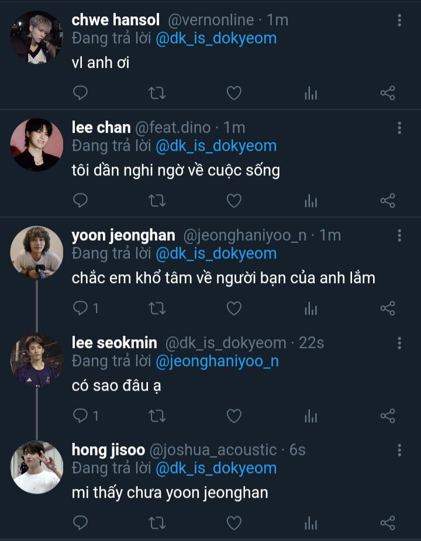Reply to hong jisoo's tweet
This screenshot has height=541, width=421.
coord(80,523)
